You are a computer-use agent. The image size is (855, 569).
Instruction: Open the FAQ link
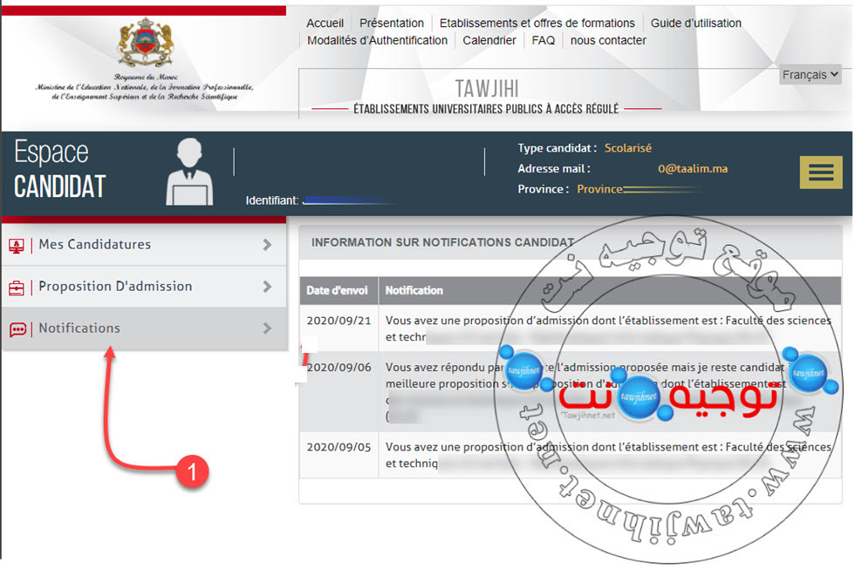click(543, 40)
